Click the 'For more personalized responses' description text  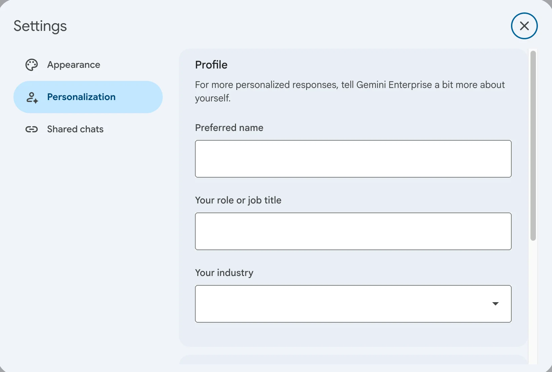point(350,91)
